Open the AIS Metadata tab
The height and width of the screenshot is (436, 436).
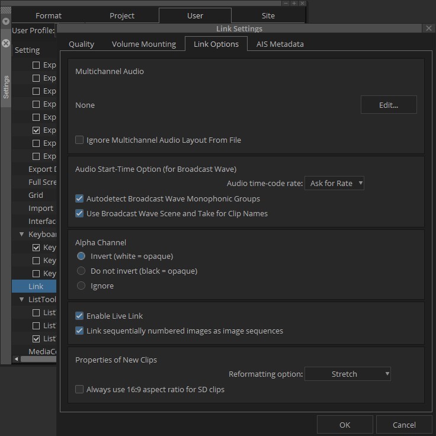click(x=280, y=44)
